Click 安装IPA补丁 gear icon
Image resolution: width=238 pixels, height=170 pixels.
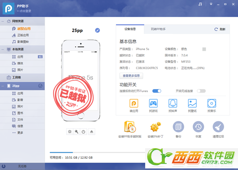coord(155,127)
